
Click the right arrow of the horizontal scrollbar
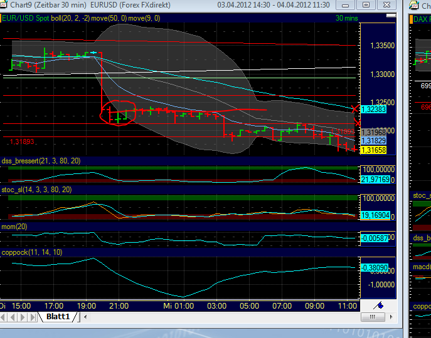click(x=391, y=317)
